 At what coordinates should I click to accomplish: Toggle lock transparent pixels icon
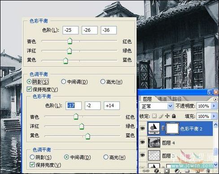154,116
